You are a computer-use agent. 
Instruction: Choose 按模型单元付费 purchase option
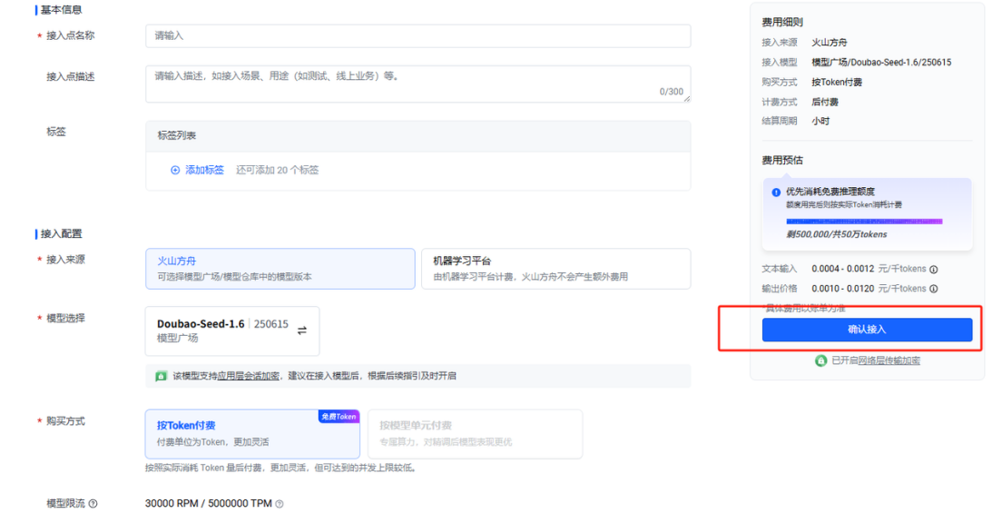[475, 433]
